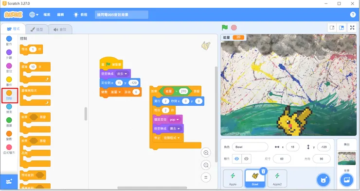Click the 能量 variable reporter in the condition
Screen dimensions: 360x191
[169, 91]
